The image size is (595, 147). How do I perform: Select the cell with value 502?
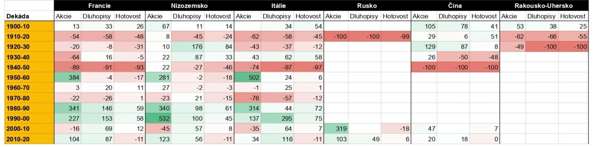coord(248,77)
